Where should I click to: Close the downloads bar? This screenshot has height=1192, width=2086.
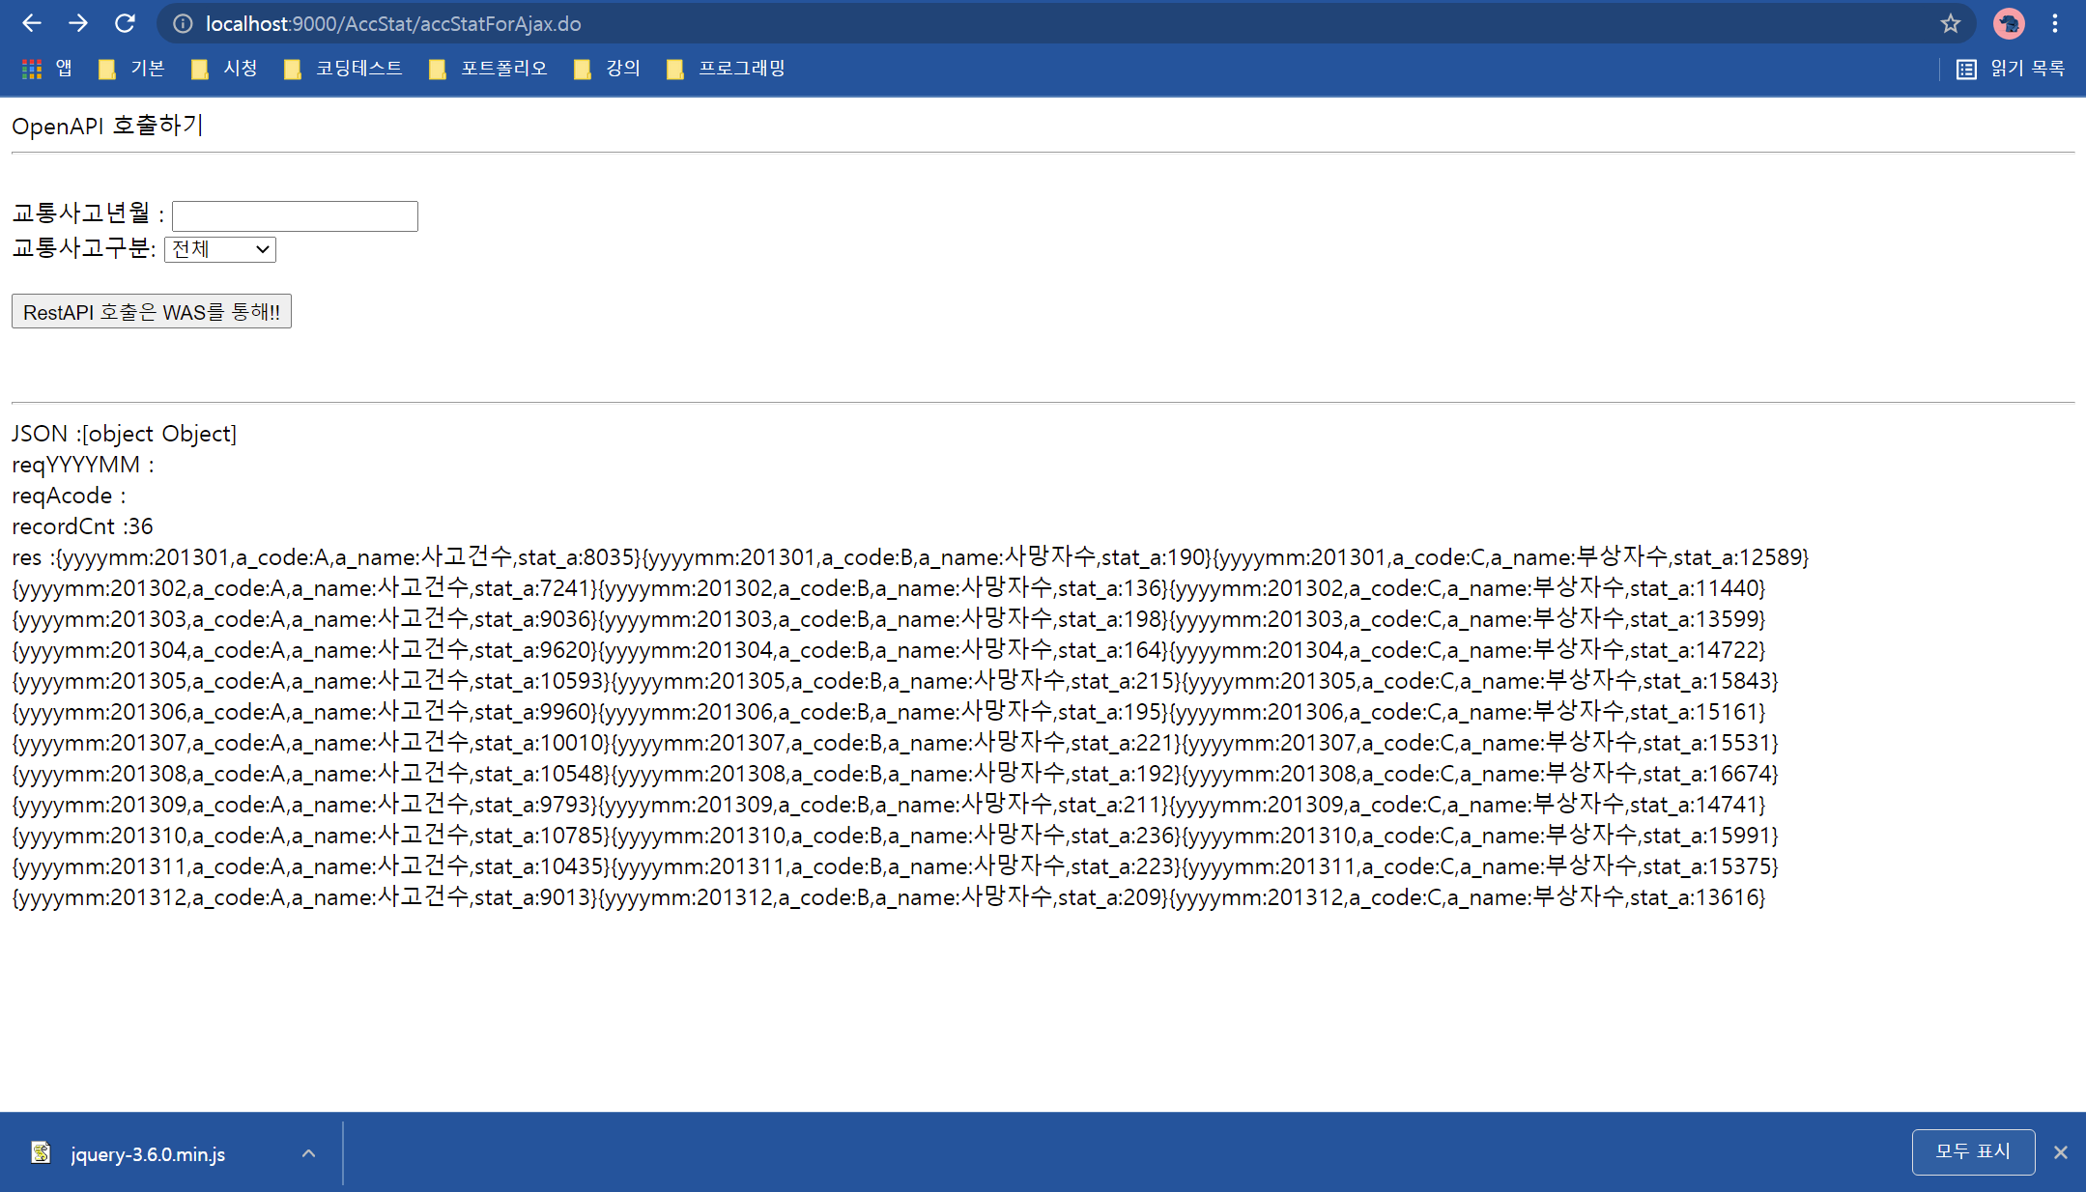point(2061,1152)
